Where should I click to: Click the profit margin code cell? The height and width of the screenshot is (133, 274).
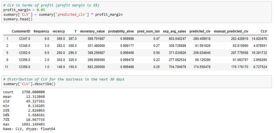click(136, 12)
